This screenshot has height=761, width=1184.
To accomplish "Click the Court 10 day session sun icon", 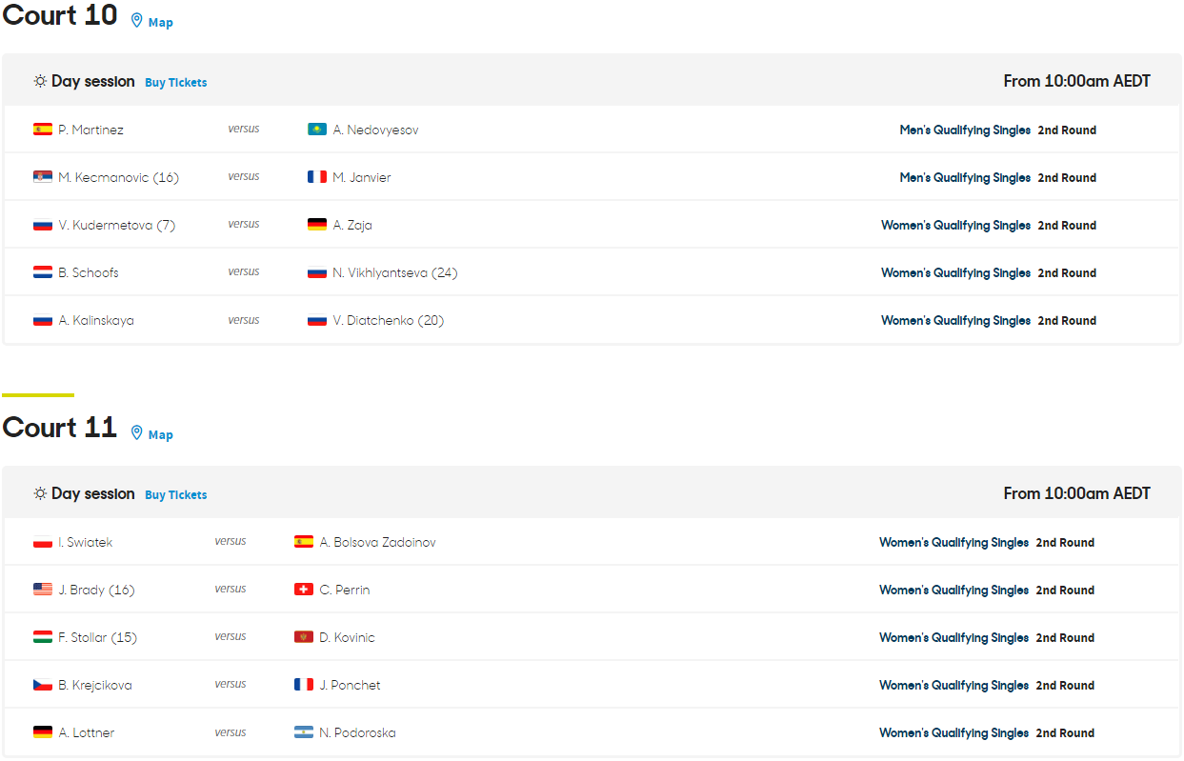I will point(40,82).
